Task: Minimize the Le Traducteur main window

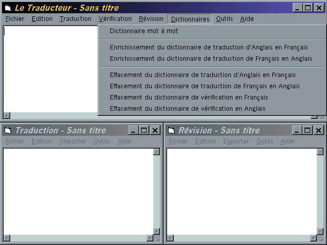Action: tap(297, 8)
